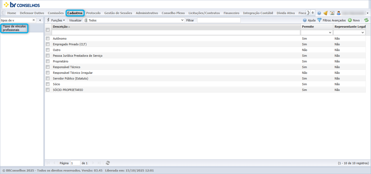Select Tipos de vínculos profissionais in sidebar

coord(14,28)
